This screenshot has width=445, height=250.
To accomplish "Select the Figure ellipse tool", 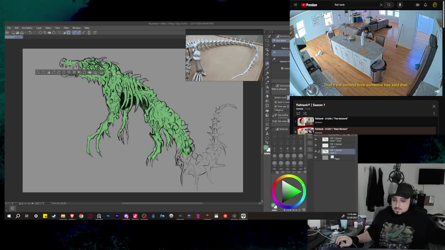I will tap(267, 120).
